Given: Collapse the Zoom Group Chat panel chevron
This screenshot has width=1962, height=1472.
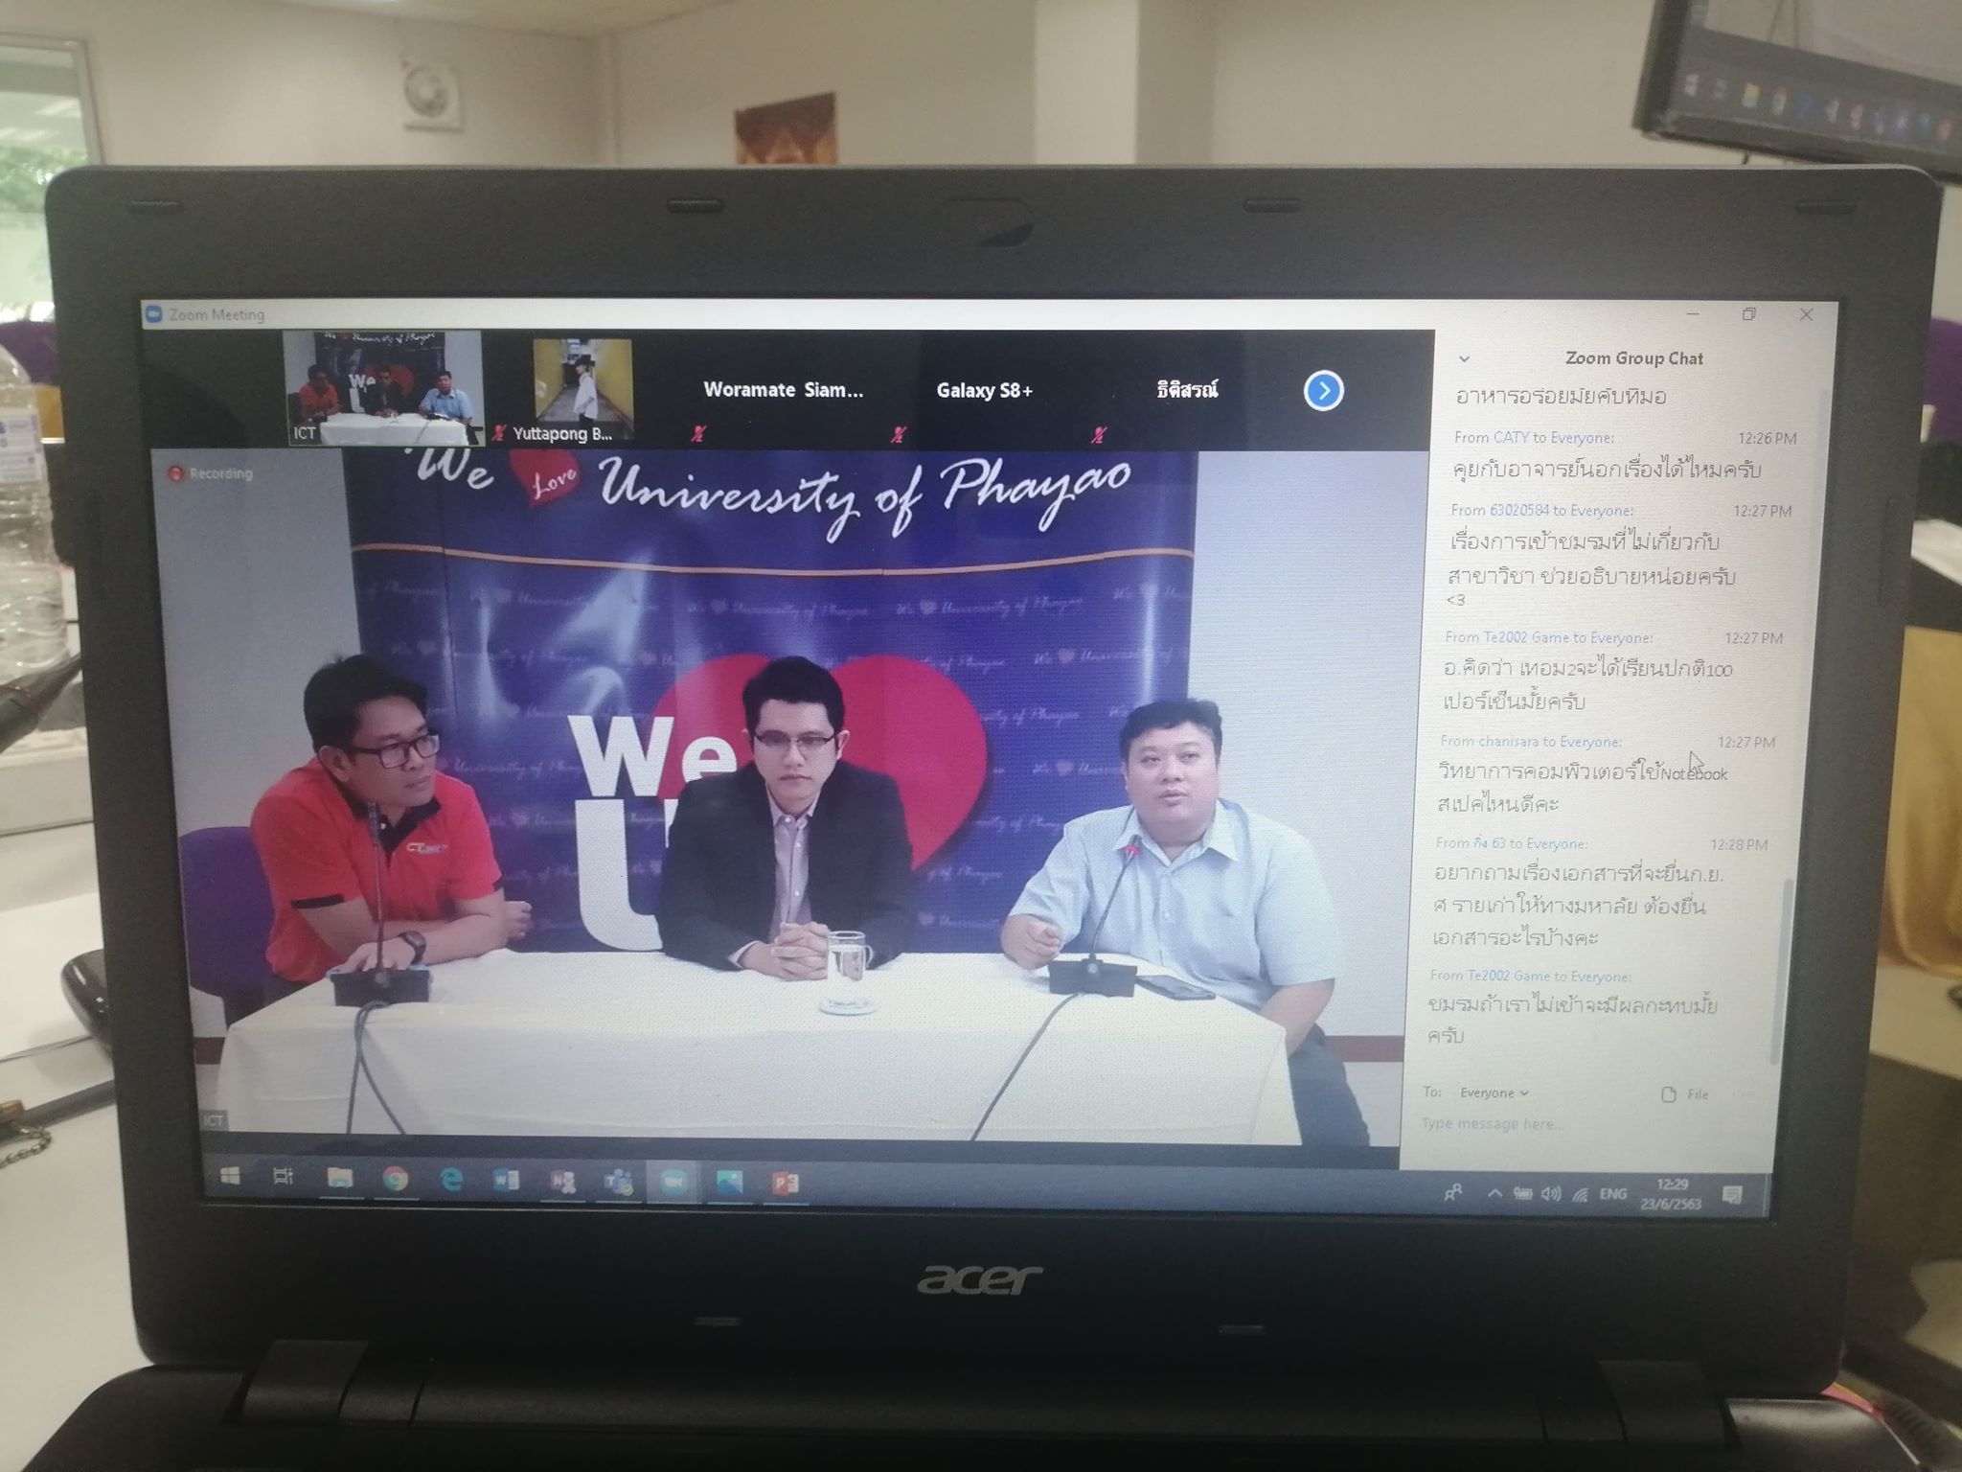Looking at the screenshot, I should pos(1464,359).
